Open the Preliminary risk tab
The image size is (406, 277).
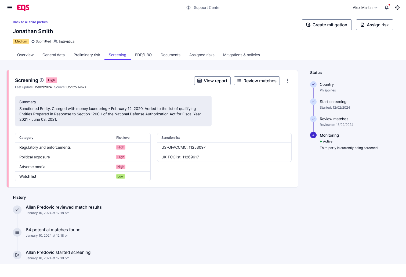tap(87, 55)
